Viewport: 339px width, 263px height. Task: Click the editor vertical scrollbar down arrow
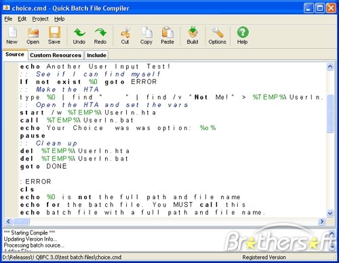pos(330,213)
